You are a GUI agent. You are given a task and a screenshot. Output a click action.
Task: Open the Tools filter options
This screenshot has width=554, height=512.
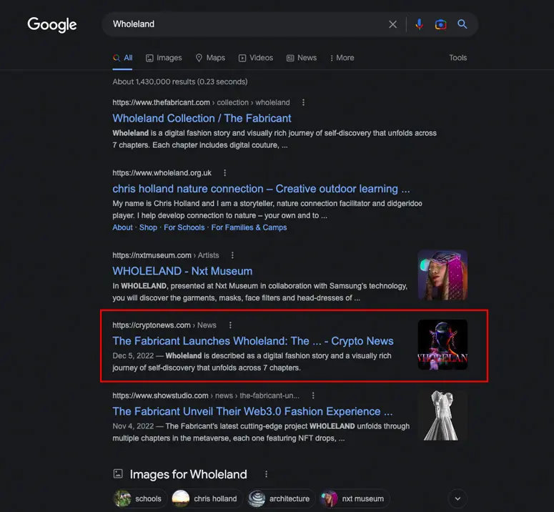[458, 58]
